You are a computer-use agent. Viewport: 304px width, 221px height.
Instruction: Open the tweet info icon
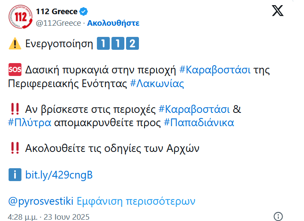(x=278, y=216)
